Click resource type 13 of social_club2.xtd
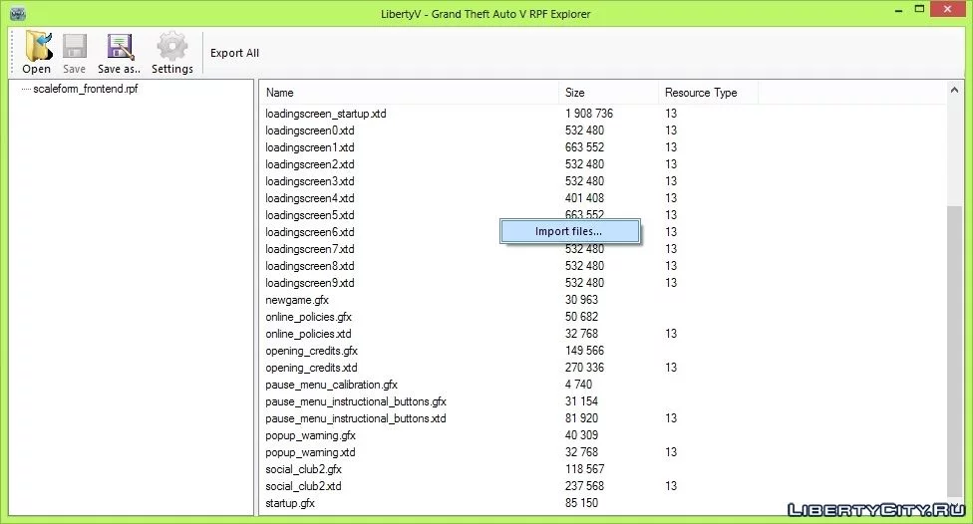Image resolution: width=973 pixels, height=524 pixels. click(x=671, y=486)
